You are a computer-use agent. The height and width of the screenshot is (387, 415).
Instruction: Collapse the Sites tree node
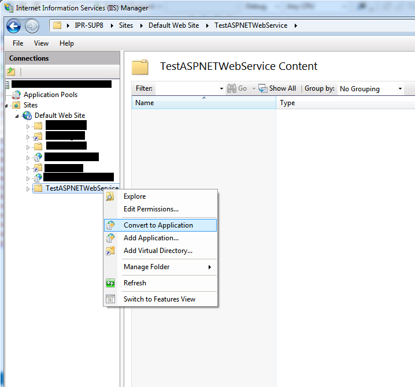[x=6, y=106]
